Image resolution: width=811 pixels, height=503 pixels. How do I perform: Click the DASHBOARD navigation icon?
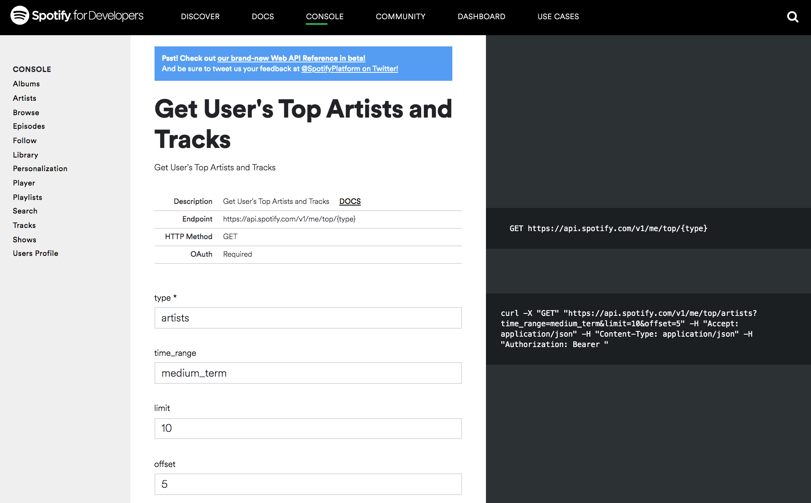click(482, 16)
